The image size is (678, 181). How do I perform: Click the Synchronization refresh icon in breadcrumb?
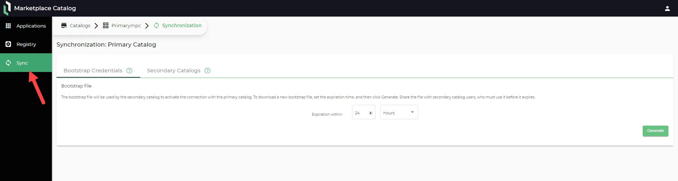pyautogui.click(x=156, y=25)
